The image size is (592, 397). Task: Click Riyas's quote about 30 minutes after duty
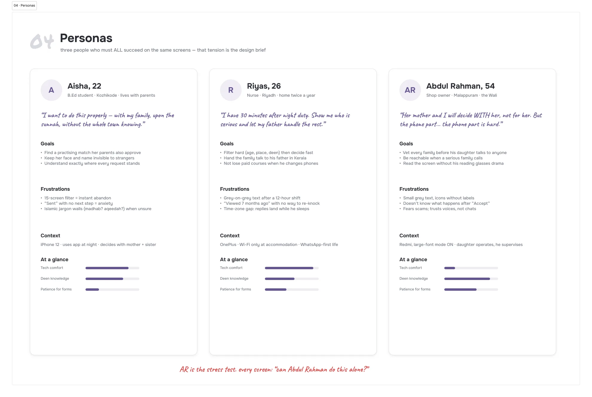coord(285,120)
